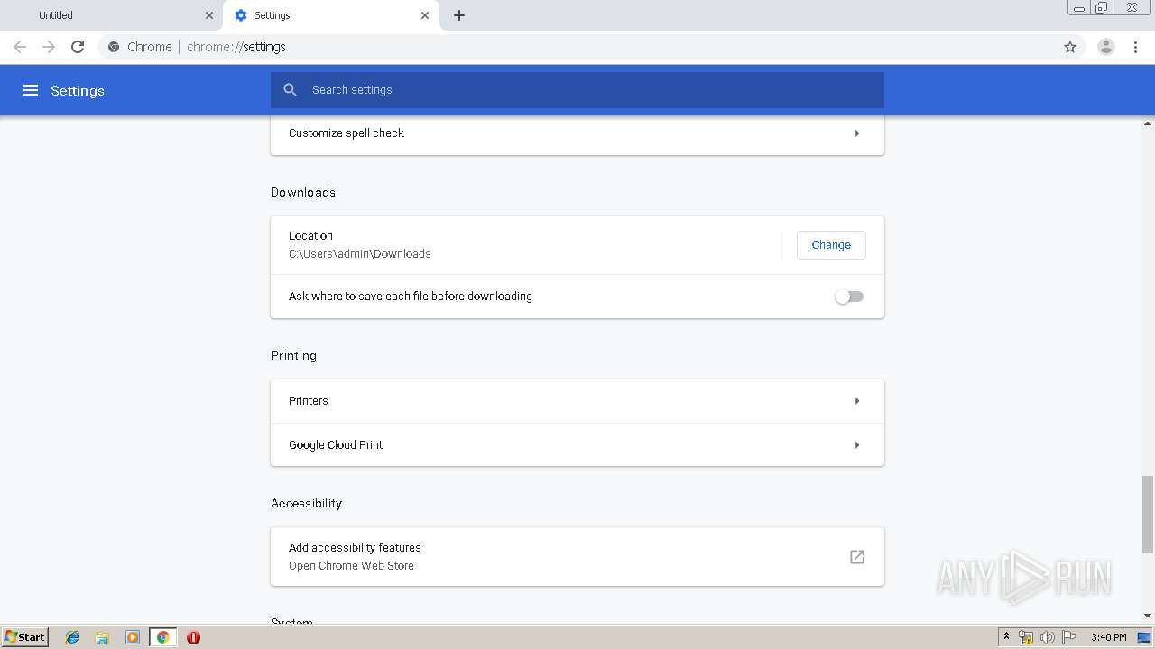Open the red Opera taskbar icon

[193, 637]
